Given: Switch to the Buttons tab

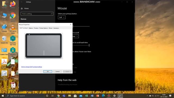Looking at the screenshot, I should click(31, 28).
